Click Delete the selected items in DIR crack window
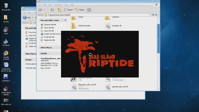Screen dimensions: 199x112 pyautogui.click(x=31, y=46)
